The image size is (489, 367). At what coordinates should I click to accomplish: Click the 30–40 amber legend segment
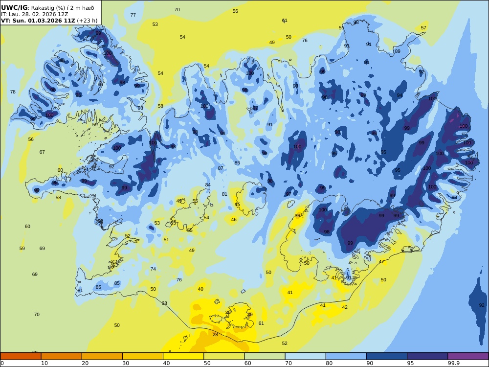click(143, 356)
